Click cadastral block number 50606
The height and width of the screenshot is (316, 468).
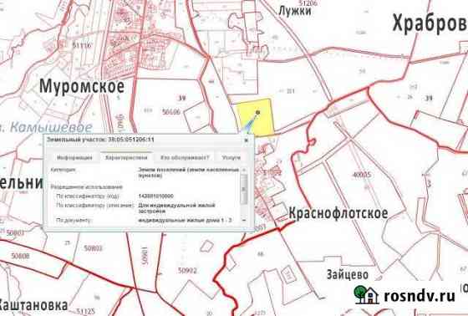171,112
